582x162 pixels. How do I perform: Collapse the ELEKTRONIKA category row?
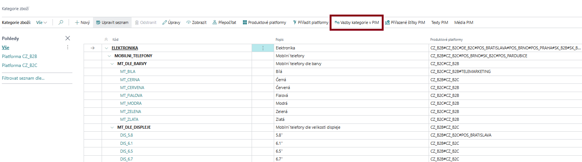coord(106,48)
